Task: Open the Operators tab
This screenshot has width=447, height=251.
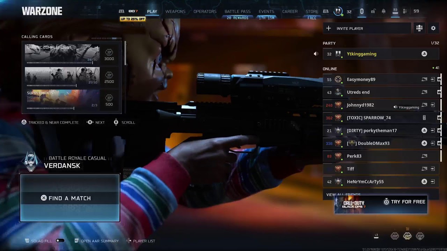Action: 205,12
